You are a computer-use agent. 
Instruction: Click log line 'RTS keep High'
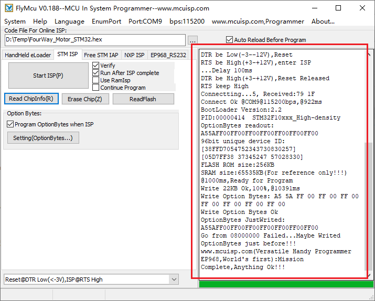(224, 86)
